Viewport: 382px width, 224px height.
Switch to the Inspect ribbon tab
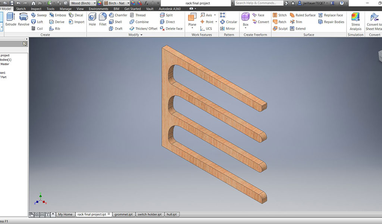tap(36, 9)
